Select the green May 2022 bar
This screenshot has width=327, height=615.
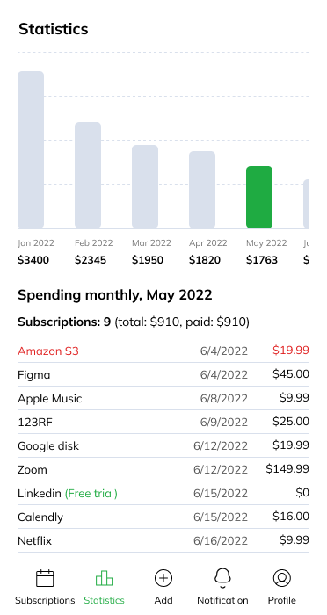(259, 198)
